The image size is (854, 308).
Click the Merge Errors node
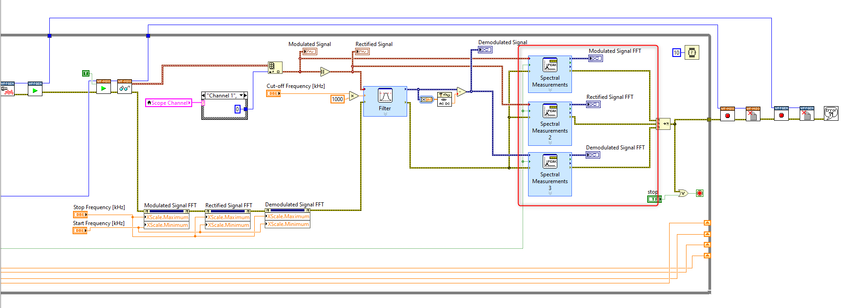(x=663, y=124)
